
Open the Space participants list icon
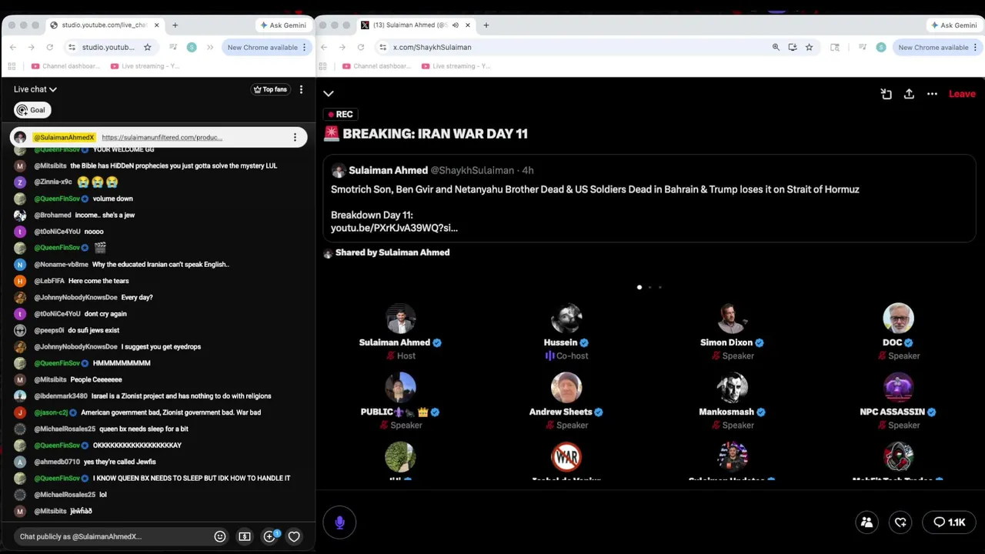click(x=866, y=522)
